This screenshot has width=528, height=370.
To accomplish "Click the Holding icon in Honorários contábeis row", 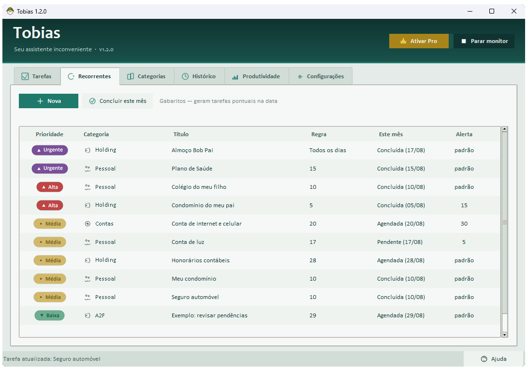I will [88, 260].
